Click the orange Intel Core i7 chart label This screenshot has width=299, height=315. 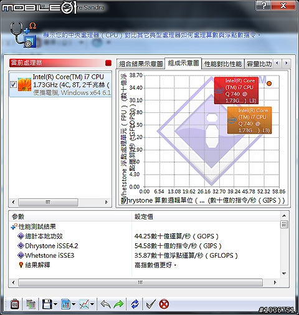249,120
